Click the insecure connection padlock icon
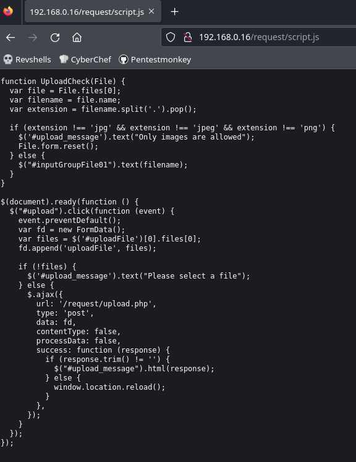Viewport: 356px width, 462px height. point(188,37)
